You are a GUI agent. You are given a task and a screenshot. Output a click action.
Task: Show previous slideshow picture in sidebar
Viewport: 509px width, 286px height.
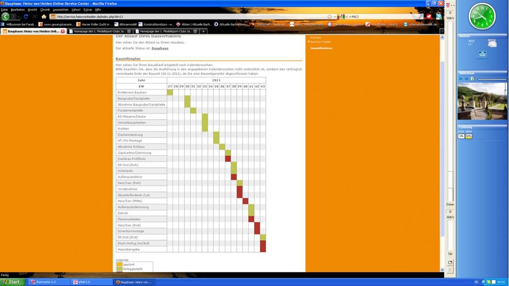point(461,79)
